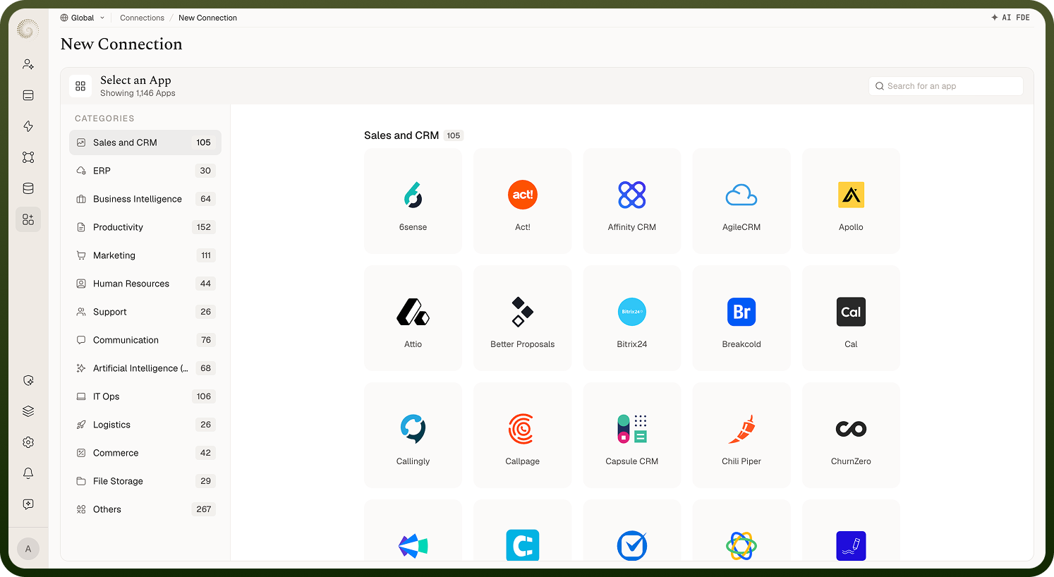Switch to the Marketing category
Image resolution: width=1054 pixels, height=577 pixels.
(145, 255)
